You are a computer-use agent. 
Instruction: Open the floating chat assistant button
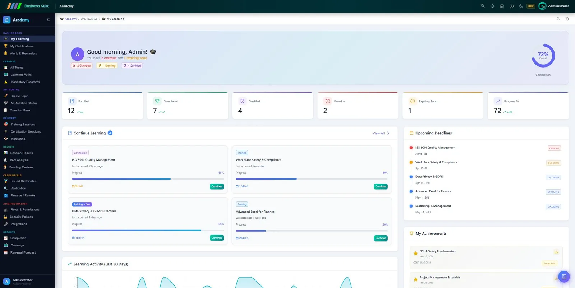pos(564,277)
